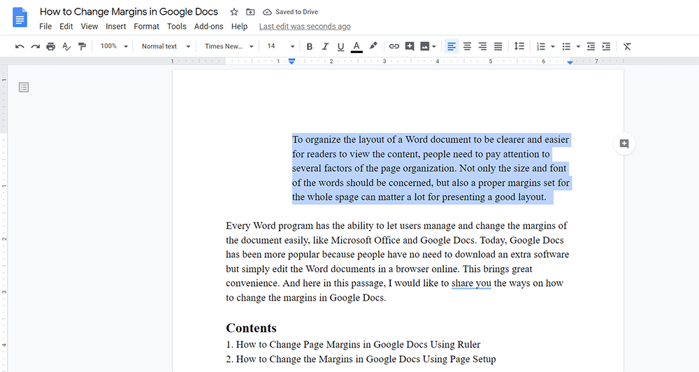
Task: Open the text color picker
Action: point(356,46)
